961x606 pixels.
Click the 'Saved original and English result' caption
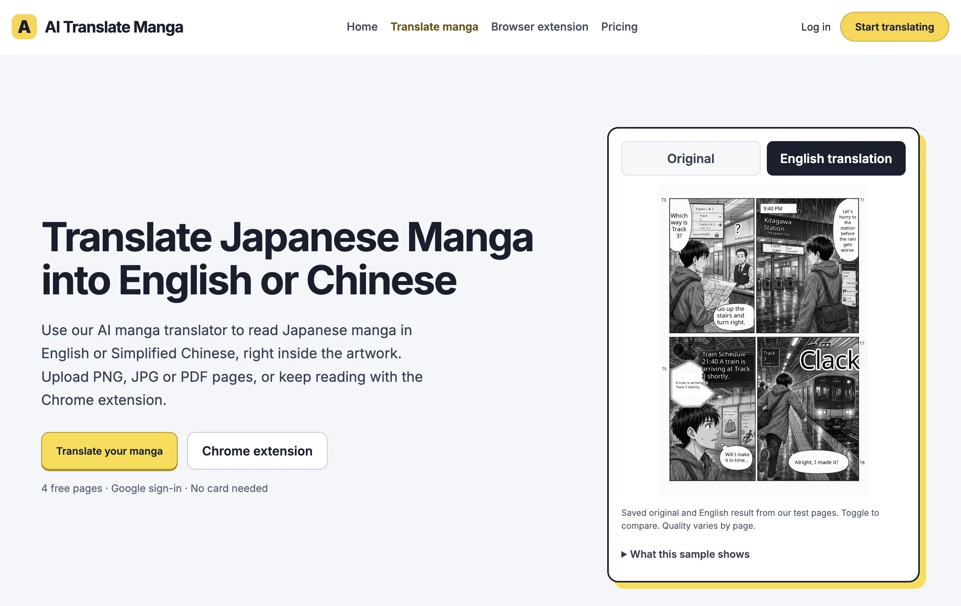click(750, 519)
